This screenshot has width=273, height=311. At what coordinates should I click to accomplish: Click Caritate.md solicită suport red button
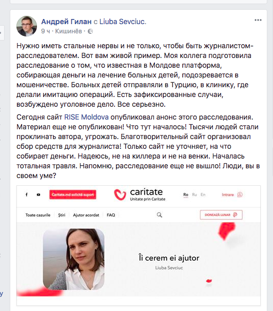(x=73, y=195)
